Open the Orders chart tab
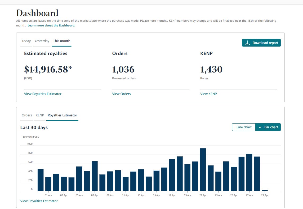The image size is (303, 209). click(x=27, y=115)
